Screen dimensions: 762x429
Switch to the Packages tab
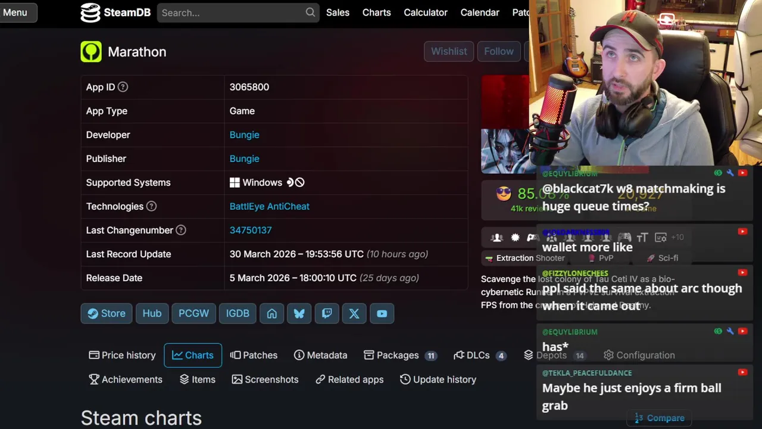400,355
